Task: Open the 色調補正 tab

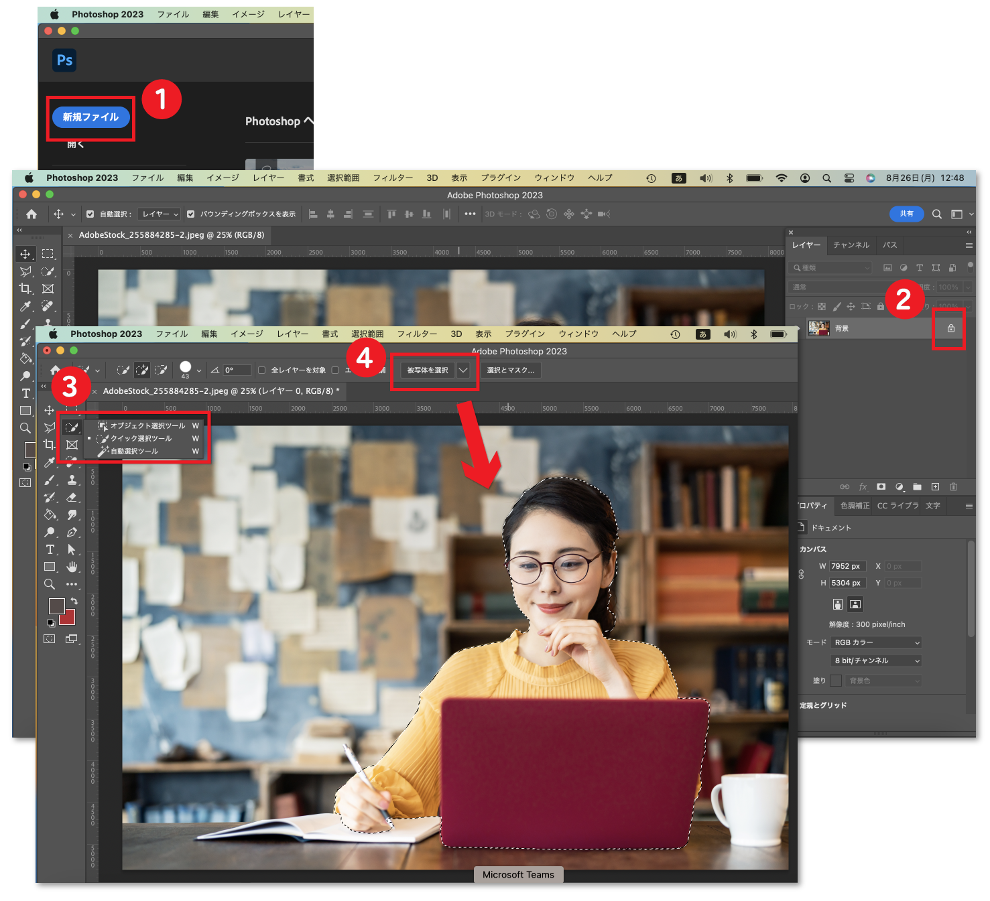Action: [x=855, y=506]
